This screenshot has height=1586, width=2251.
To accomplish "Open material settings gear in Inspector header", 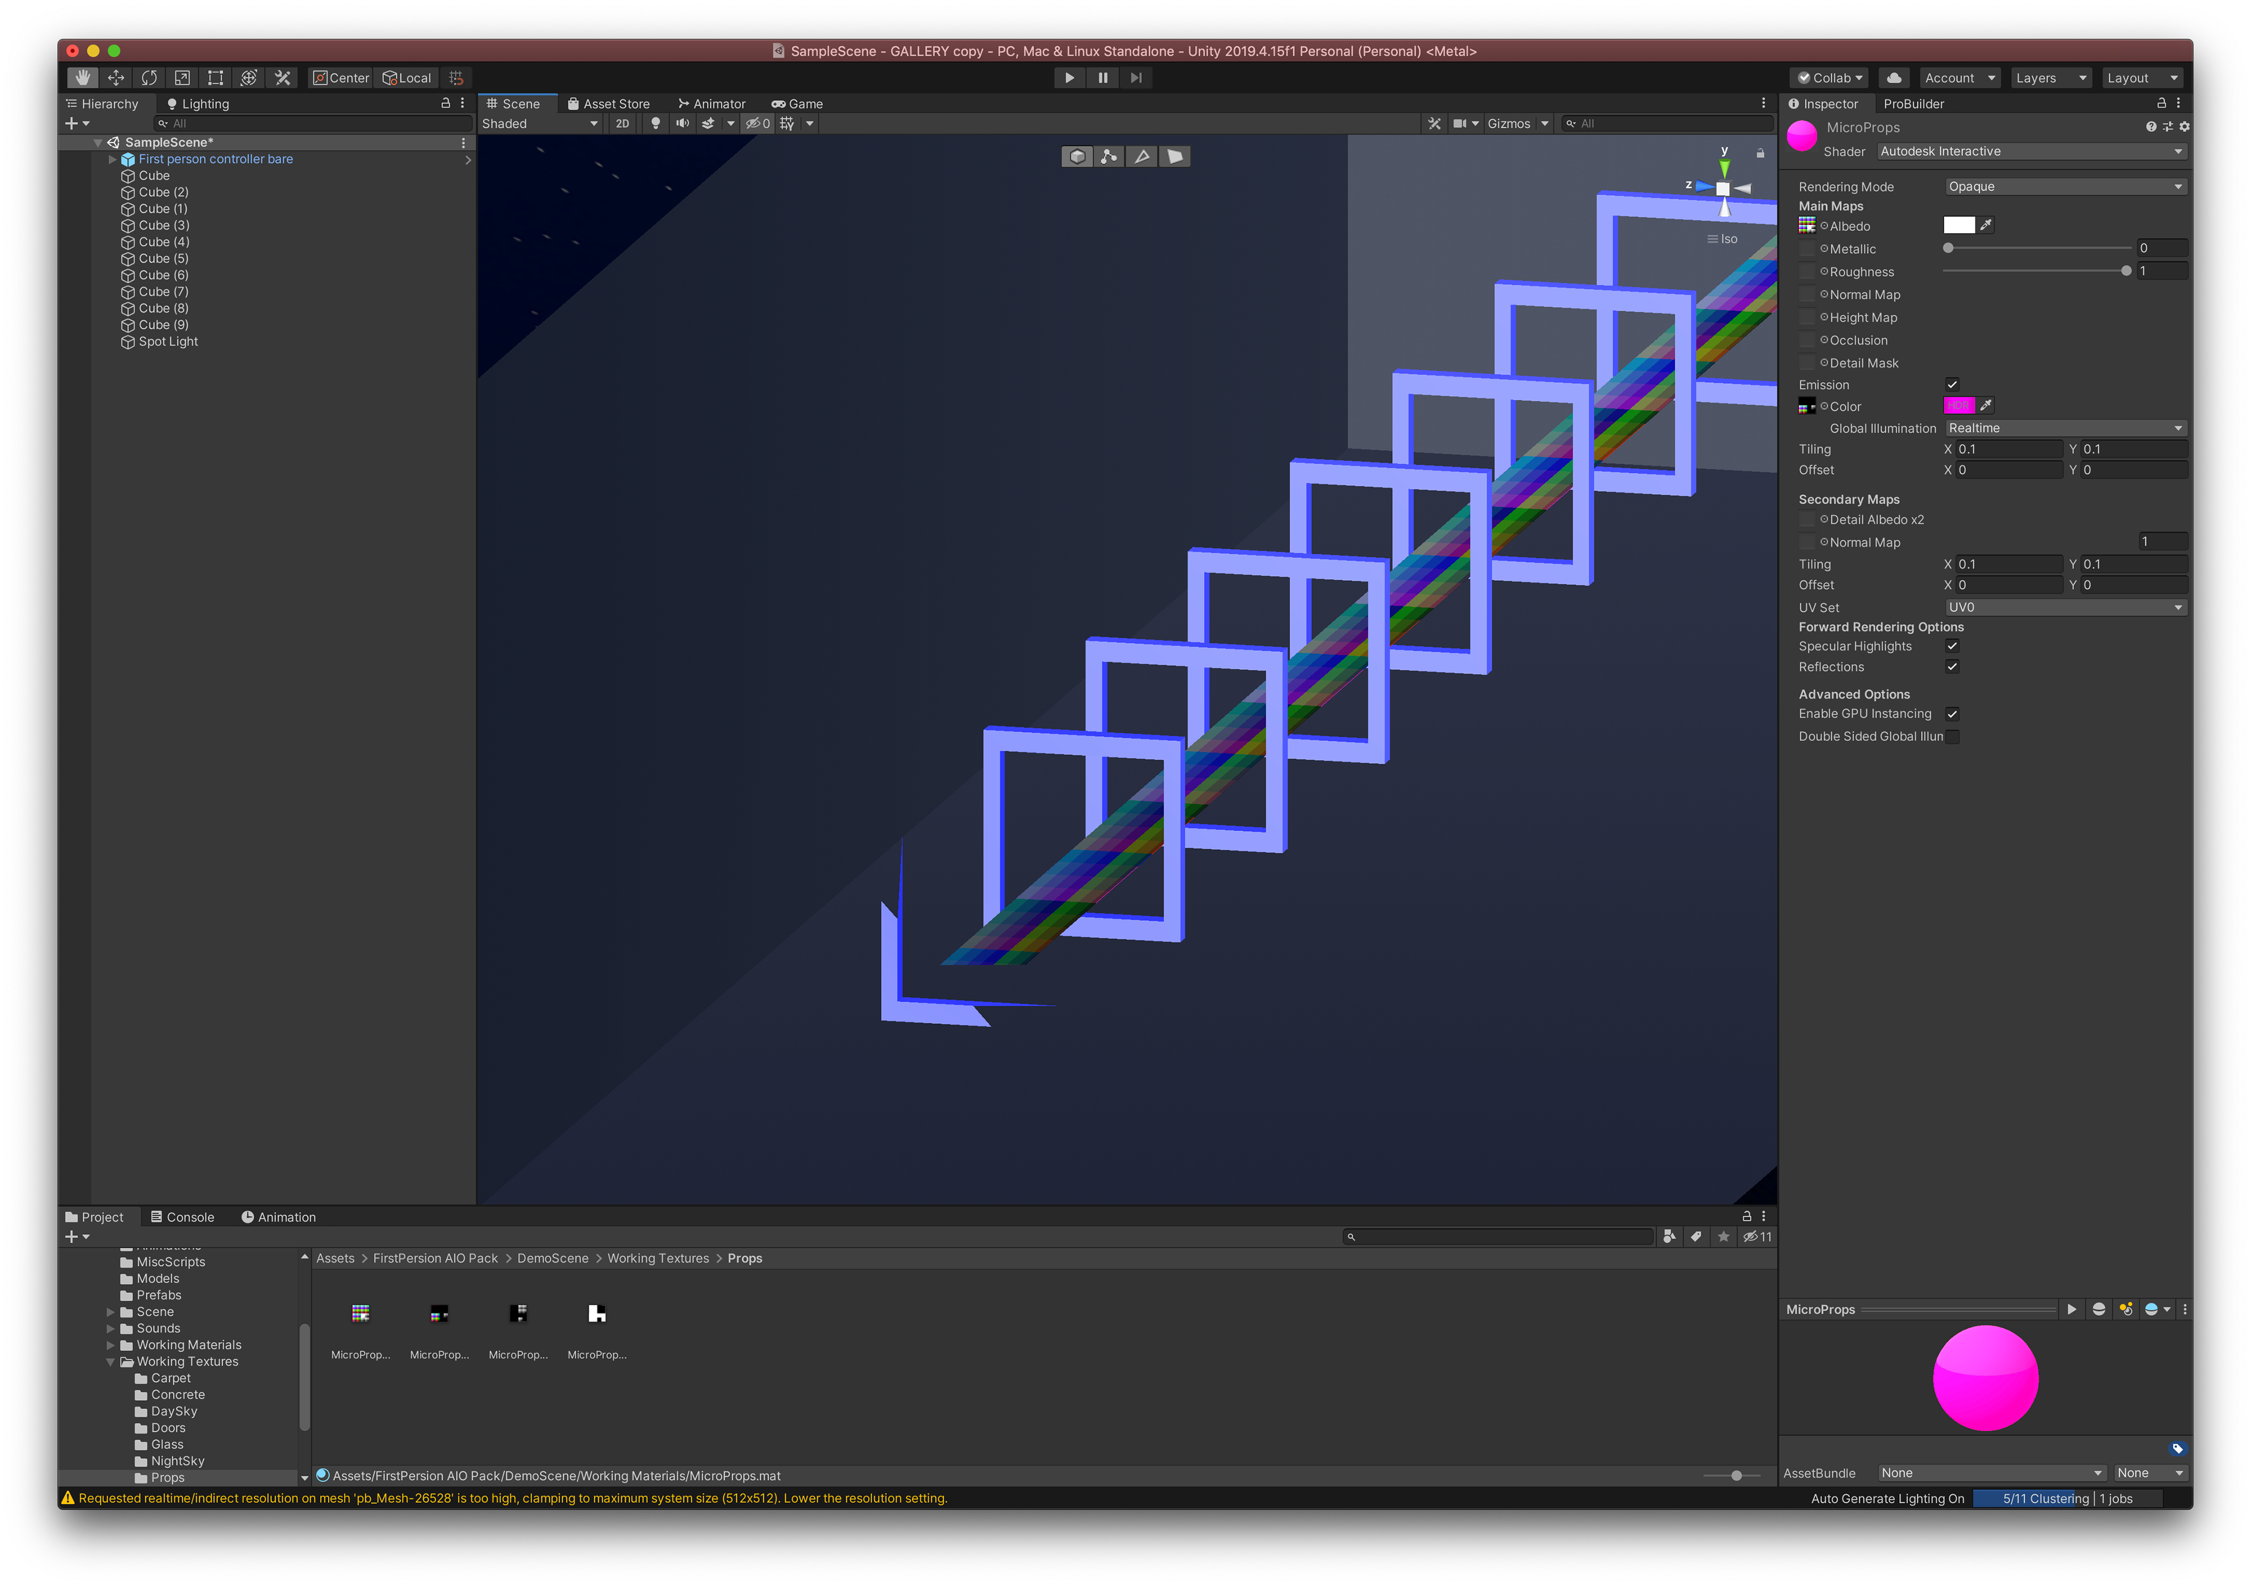I will pyautogui.click(x=2184, y=127).
